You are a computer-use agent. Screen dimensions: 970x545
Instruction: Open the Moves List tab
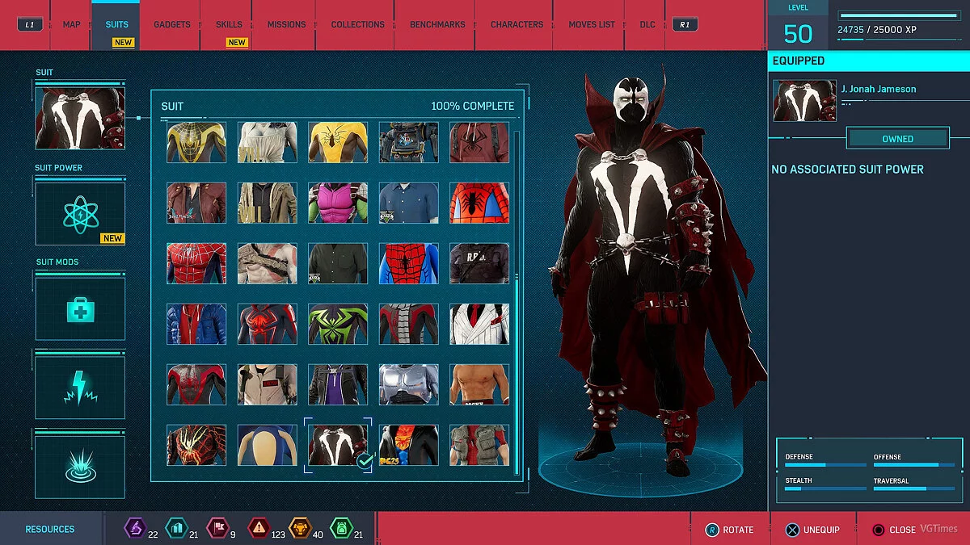point(592,25)
